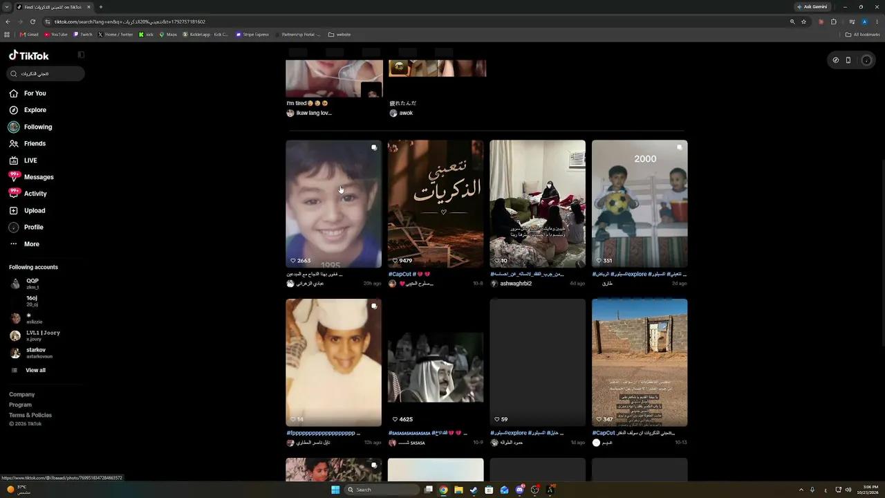Click the Ask Gemini button
Image resolution: width=885 pixels, height=498 pixels.
[812, 7]
